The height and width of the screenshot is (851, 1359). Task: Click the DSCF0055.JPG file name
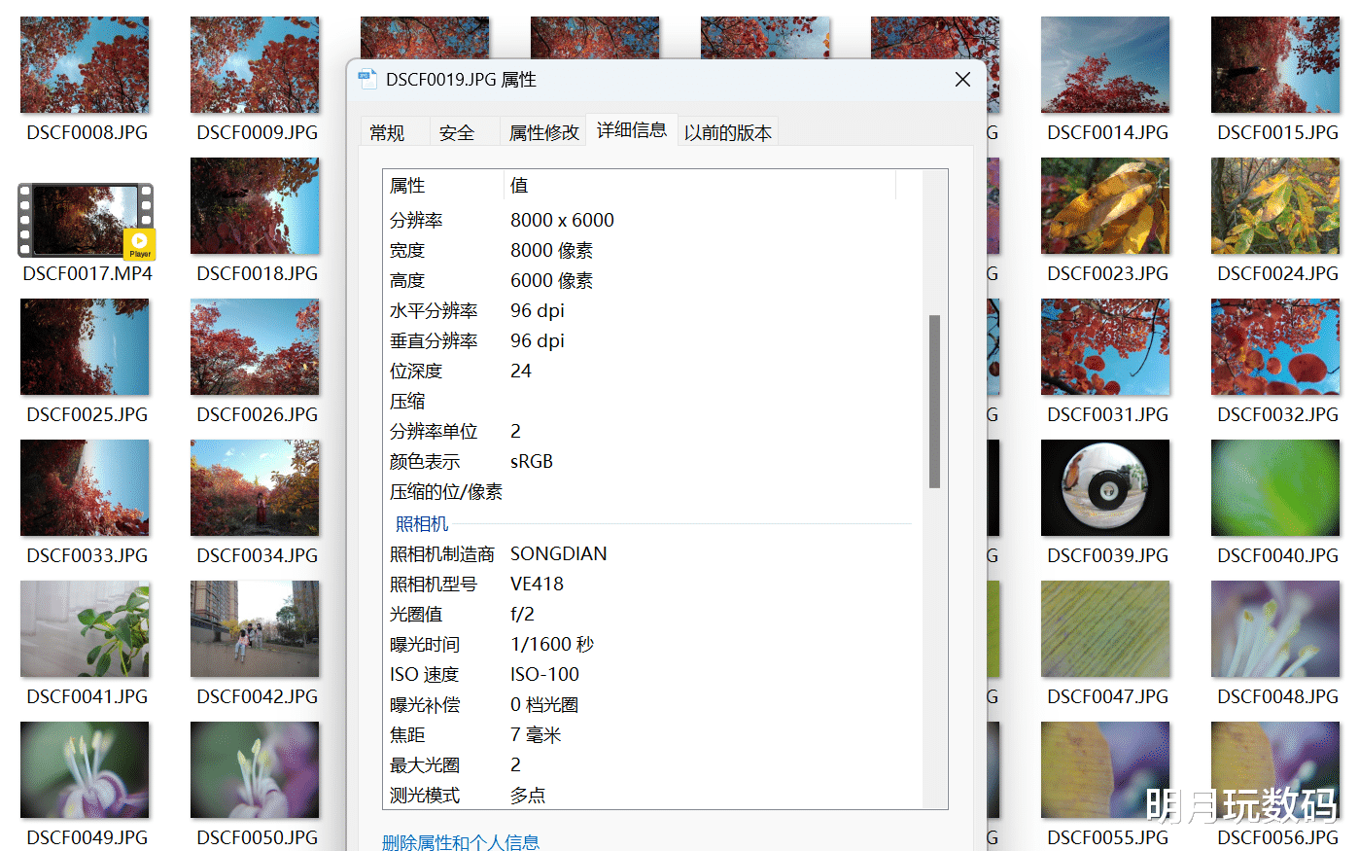pyautogui.click(x=1108, y=837)
